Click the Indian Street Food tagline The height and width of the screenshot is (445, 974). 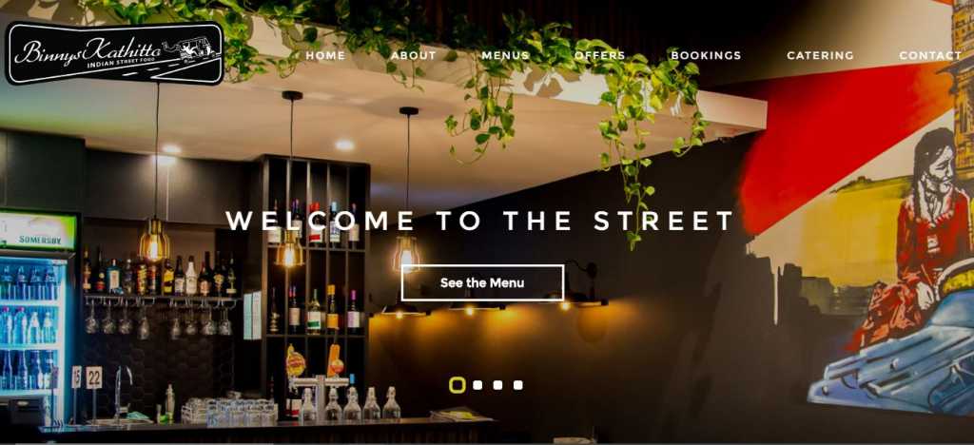click(123, 64)
